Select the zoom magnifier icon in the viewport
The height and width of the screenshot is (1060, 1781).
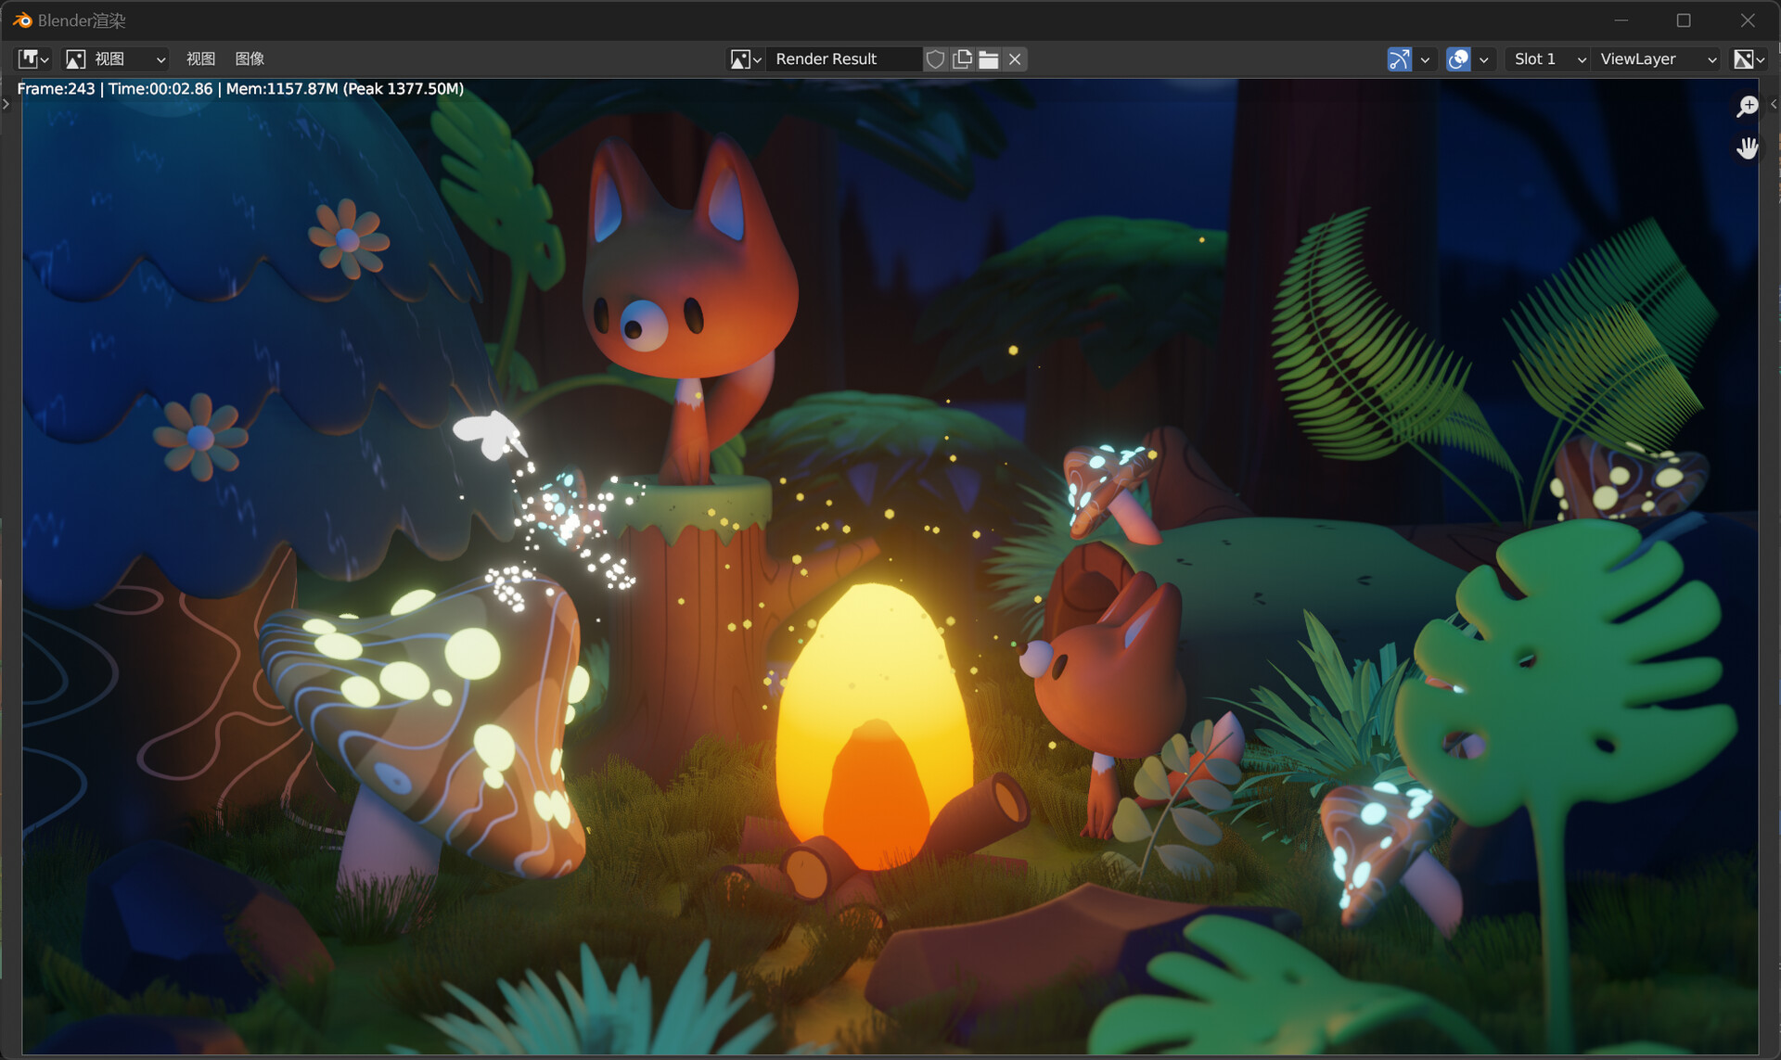(x=1747, y=106)
